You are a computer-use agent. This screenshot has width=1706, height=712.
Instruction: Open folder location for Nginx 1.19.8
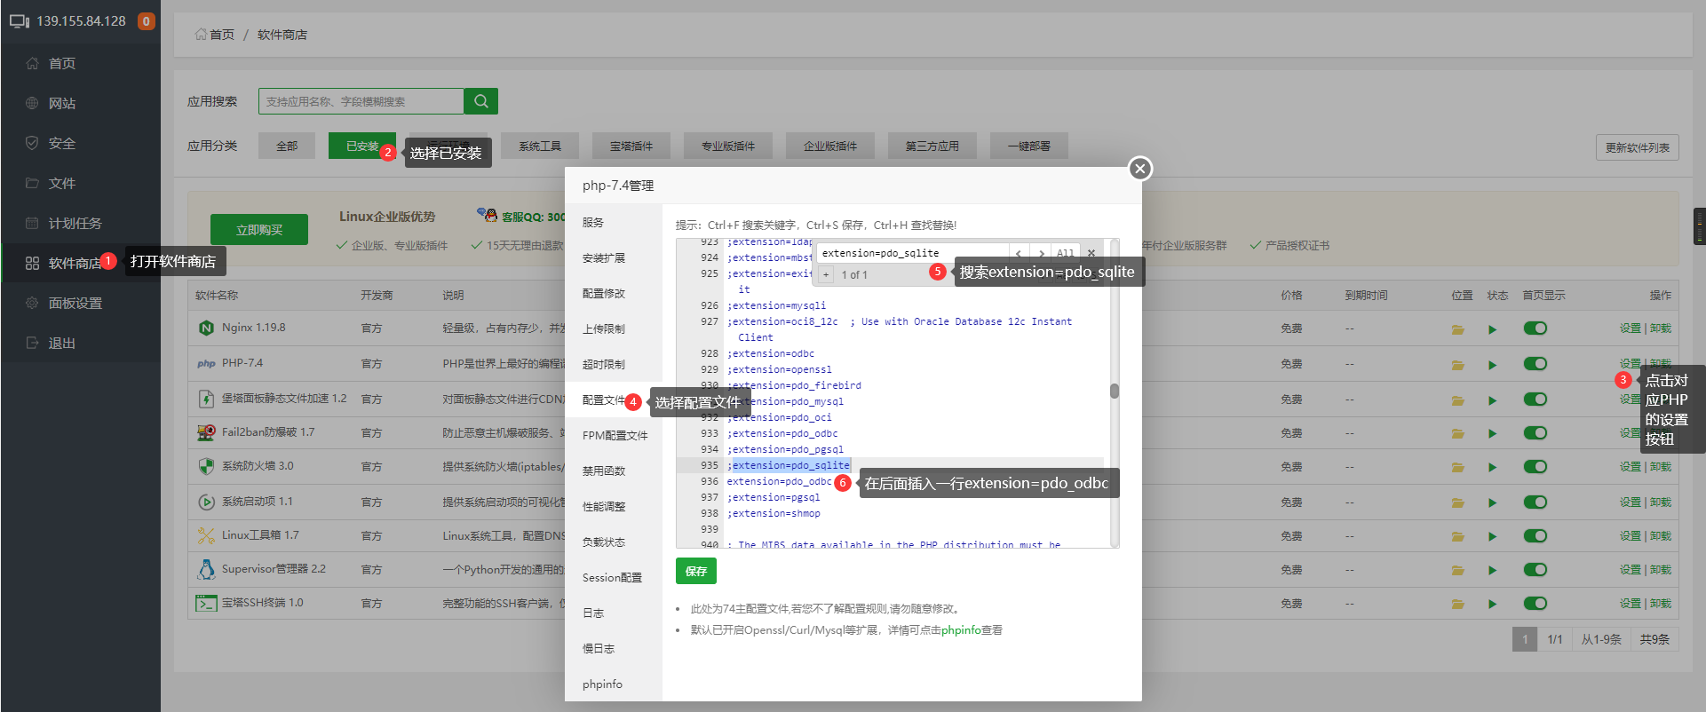click(x=1457, y=329)
